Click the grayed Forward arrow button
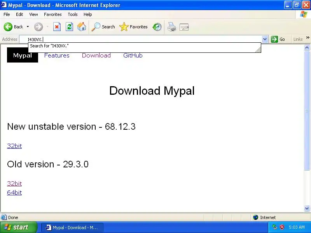This screenshot has height=233, width=311. click(x=38, y=27)
